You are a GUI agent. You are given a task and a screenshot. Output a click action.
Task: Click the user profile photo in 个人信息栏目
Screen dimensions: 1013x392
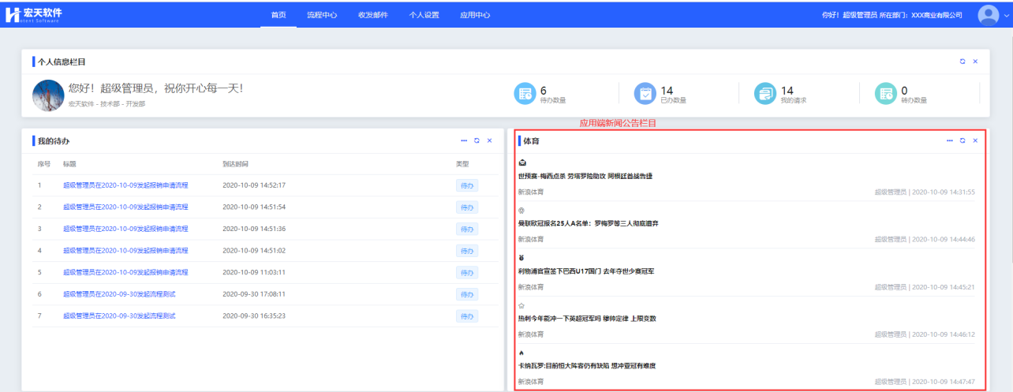point(48,95)
